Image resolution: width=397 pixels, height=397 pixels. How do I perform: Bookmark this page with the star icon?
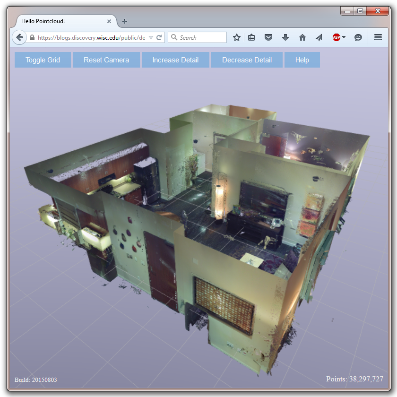coord(236,37)
